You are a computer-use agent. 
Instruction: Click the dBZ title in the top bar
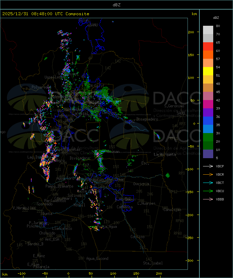117,5
